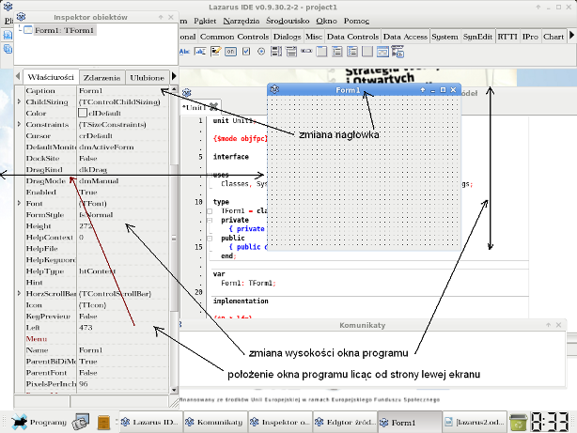Open the file cabinet icon in the taskbar

coord(103,423)
